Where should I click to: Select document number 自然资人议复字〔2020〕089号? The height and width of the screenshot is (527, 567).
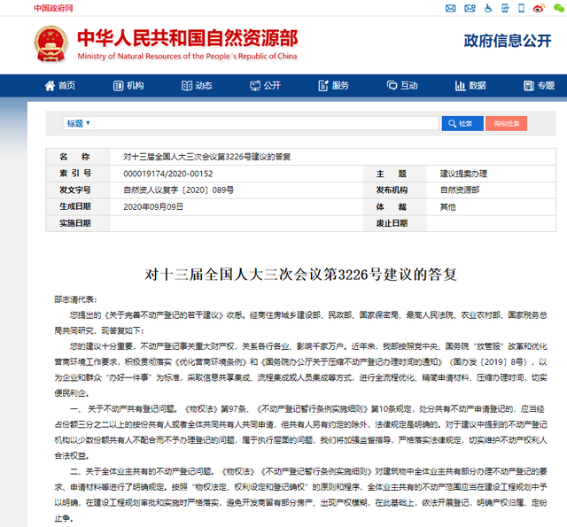[x=179, y=190]
